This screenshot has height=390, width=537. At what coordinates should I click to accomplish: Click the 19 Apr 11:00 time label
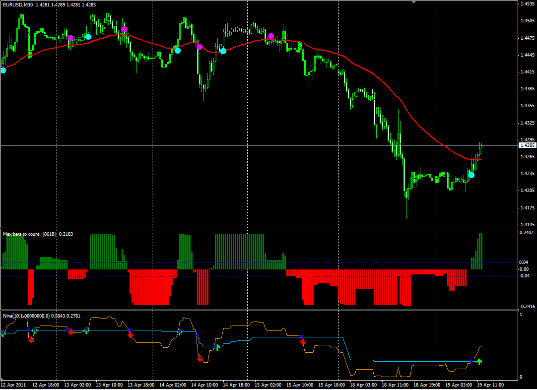coord(491,385)
